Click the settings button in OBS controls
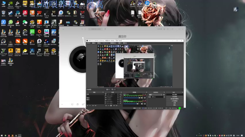Image resolution: width=245 pixels, height=137 pixels. pos(175,103)
